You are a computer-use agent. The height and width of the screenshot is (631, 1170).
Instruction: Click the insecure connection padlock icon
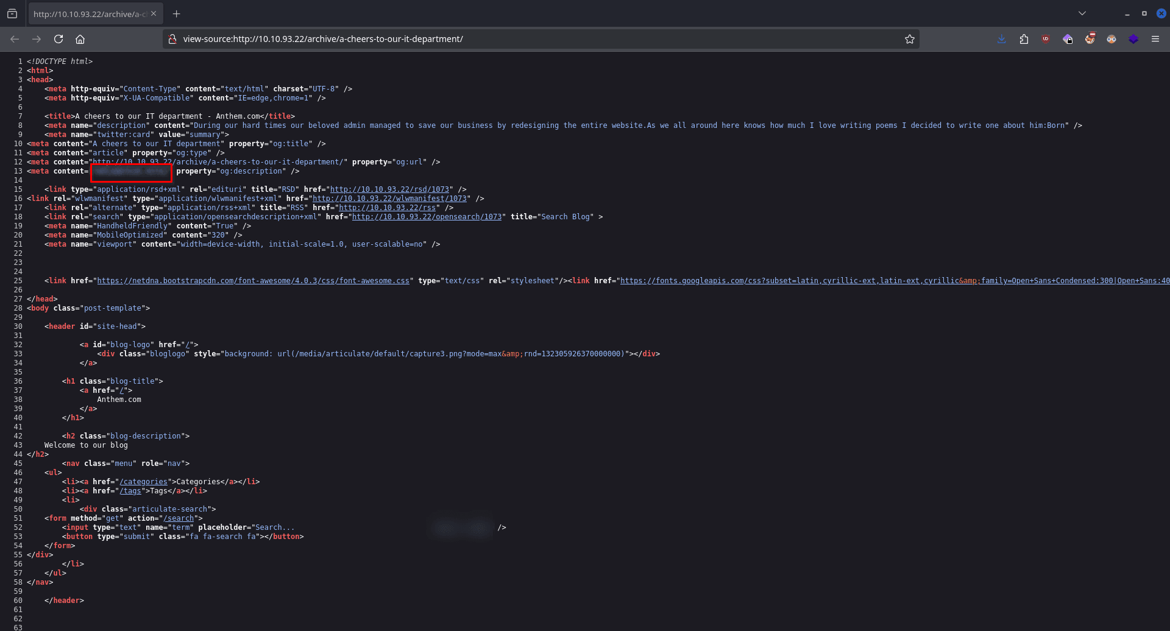coord(172,39)
